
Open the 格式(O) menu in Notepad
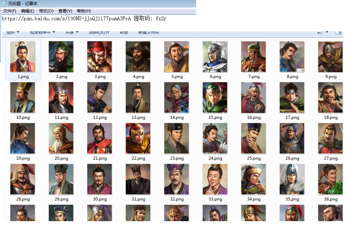[x=46, y=11]
